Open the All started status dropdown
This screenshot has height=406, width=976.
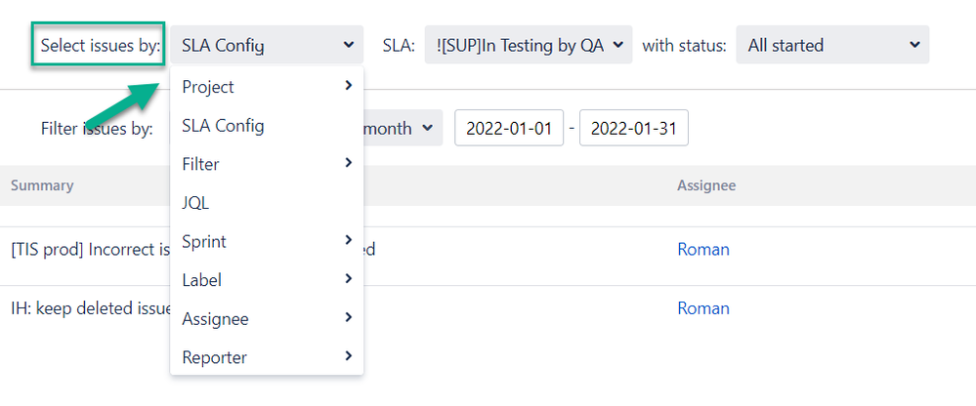(831, 45)
